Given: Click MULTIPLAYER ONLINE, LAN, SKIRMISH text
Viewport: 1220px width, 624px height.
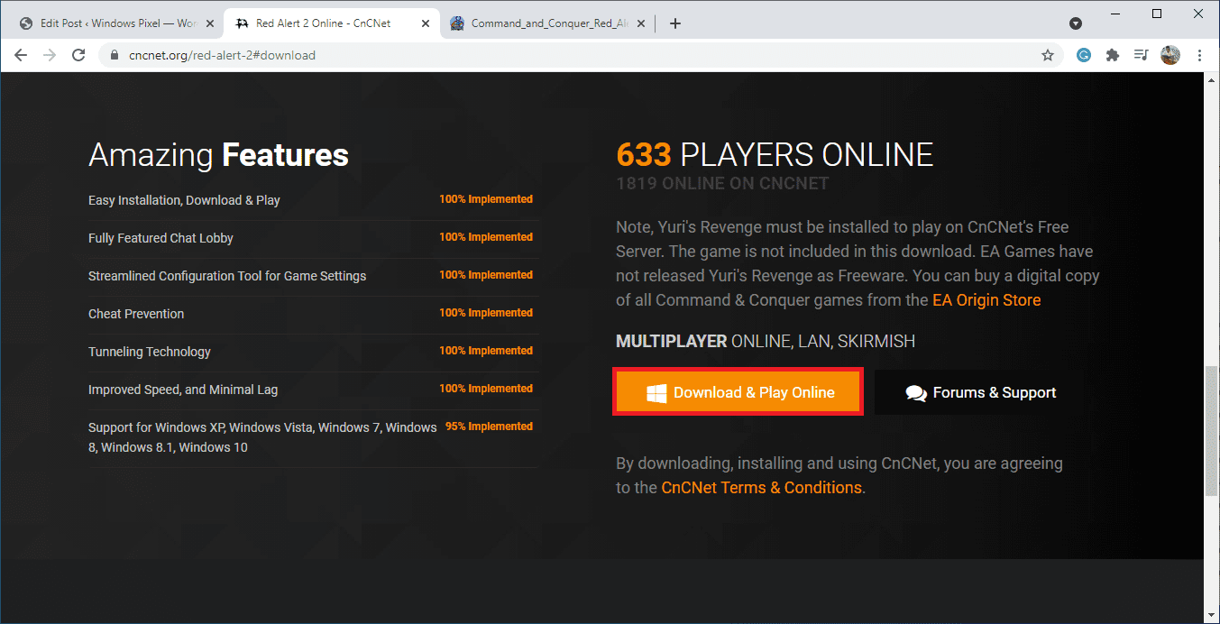Looking at the screenshot, I should [766, 342].
